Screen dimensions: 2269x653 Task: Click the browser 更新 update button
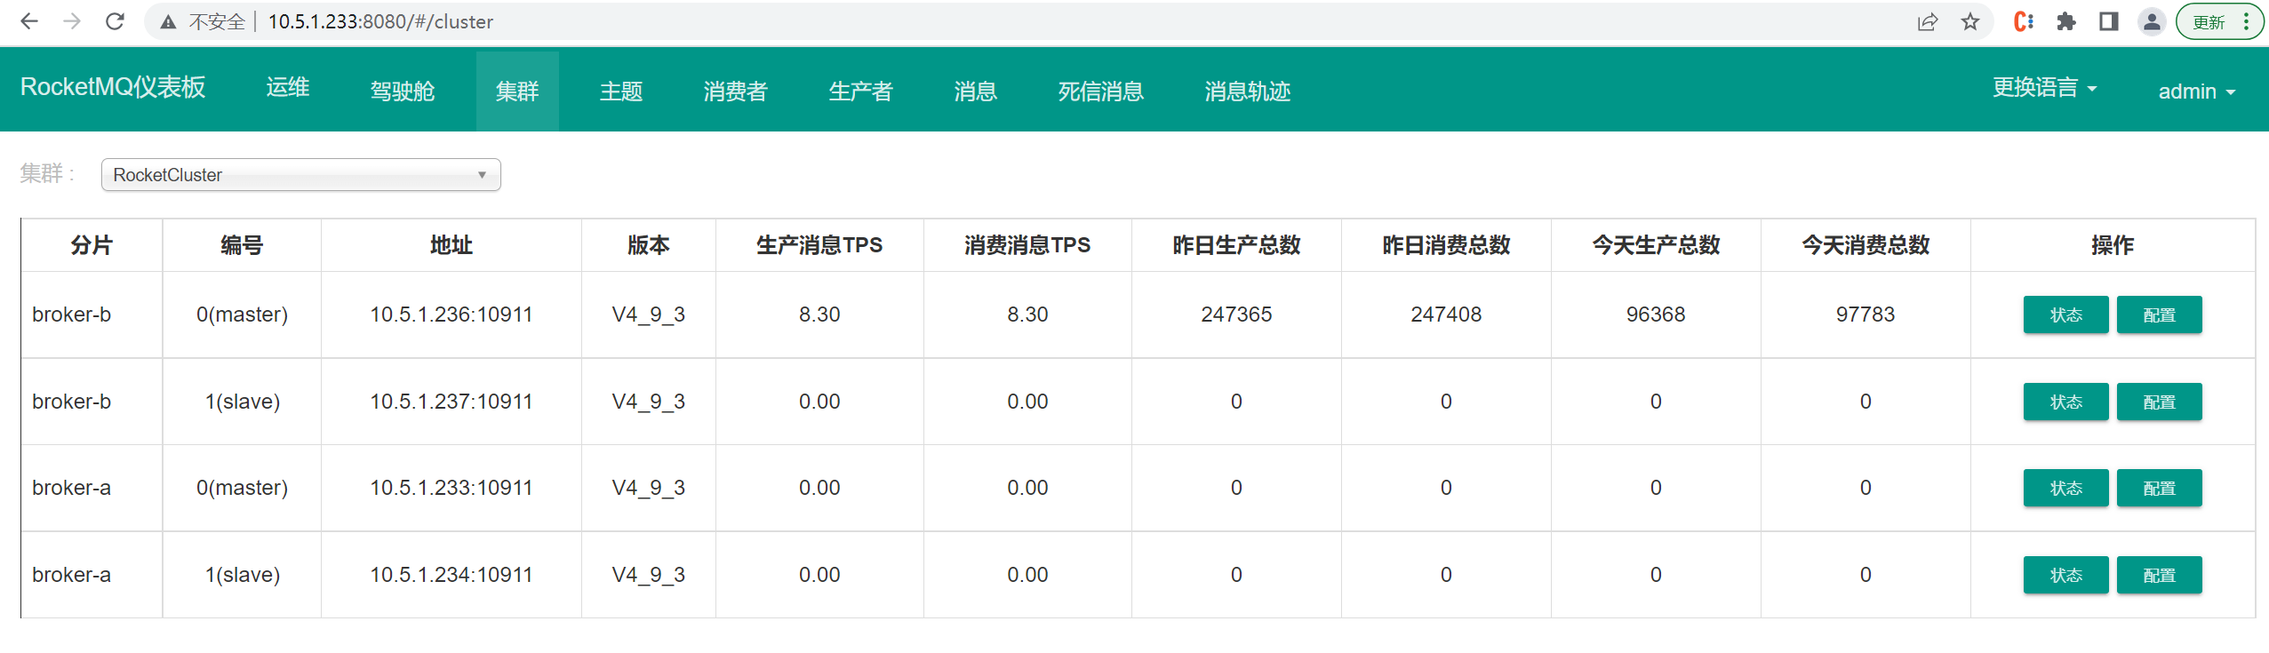pos(2209,22)
